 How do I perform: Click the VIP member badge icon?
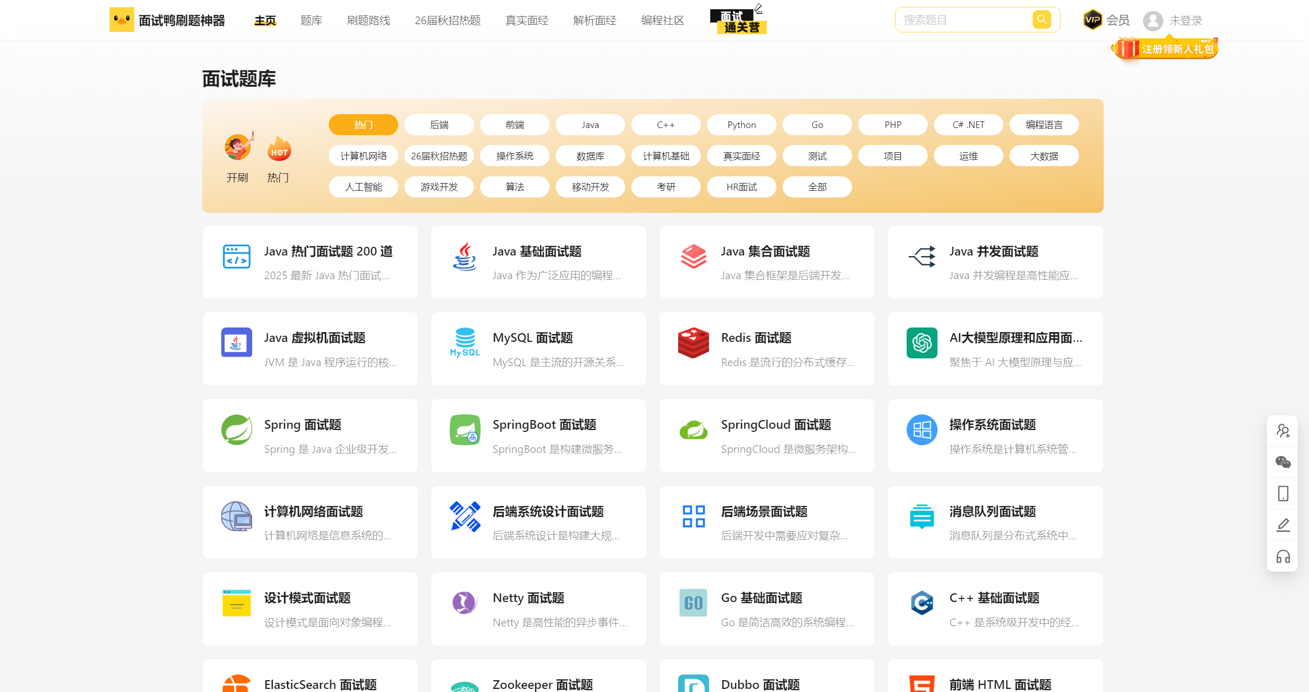1092,20
